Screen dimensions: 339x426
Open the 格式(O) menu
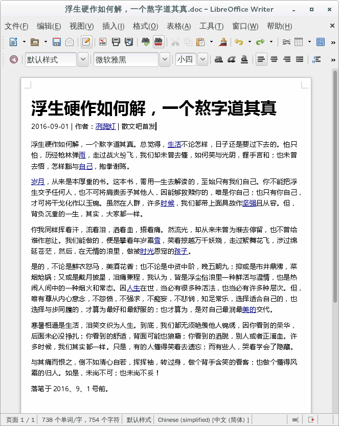[x=145, y=27]
